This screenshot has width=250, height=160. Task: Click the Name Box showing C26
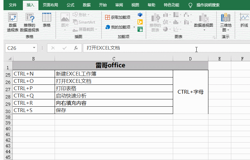(19, 48)
